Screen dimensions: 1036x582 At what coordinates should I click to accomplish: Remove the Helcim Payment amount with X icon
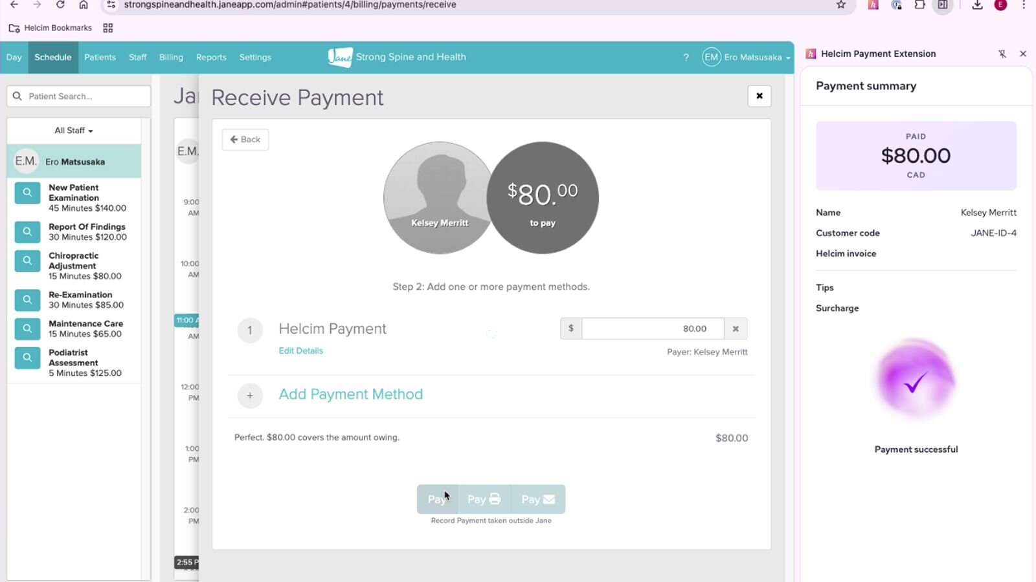(736, 329)
